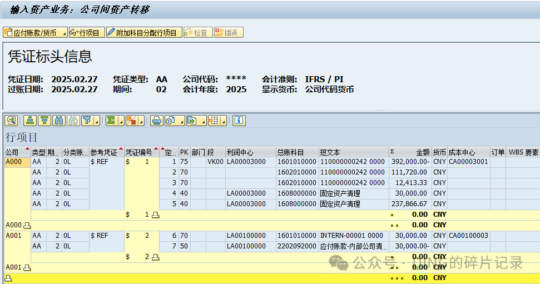
Task: Open the Layout dropdown arrow
Action: click(x=224, y=121)
